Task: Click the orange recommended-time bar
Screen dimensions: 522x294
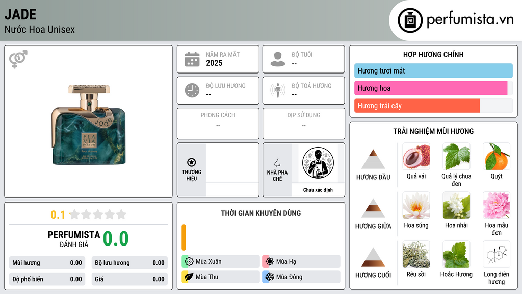Action: pos(184,237)
